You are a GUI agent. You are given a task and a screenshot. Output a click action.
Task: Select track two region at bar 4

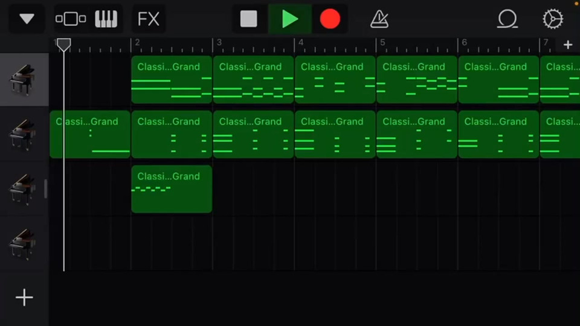(x=335, y=134)
